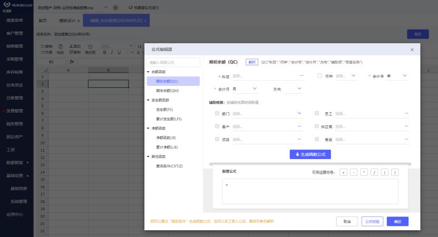Select 累计发生额(LFS) function
Screen dimensions: 438x237
[169, 118]
